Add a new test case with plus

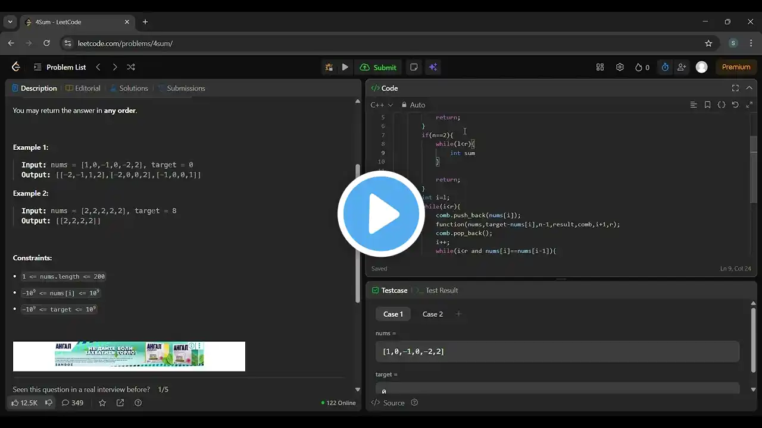click(x=458, y=314)
